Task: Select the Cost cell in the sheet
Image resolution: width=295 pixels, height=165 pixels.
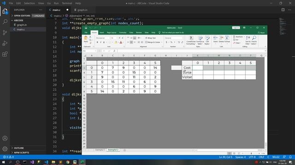Action: (x=187, y=68)
